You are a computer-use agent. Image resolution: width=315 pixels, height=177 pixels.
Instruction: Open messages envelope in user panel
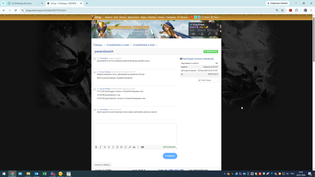(194, 34)
